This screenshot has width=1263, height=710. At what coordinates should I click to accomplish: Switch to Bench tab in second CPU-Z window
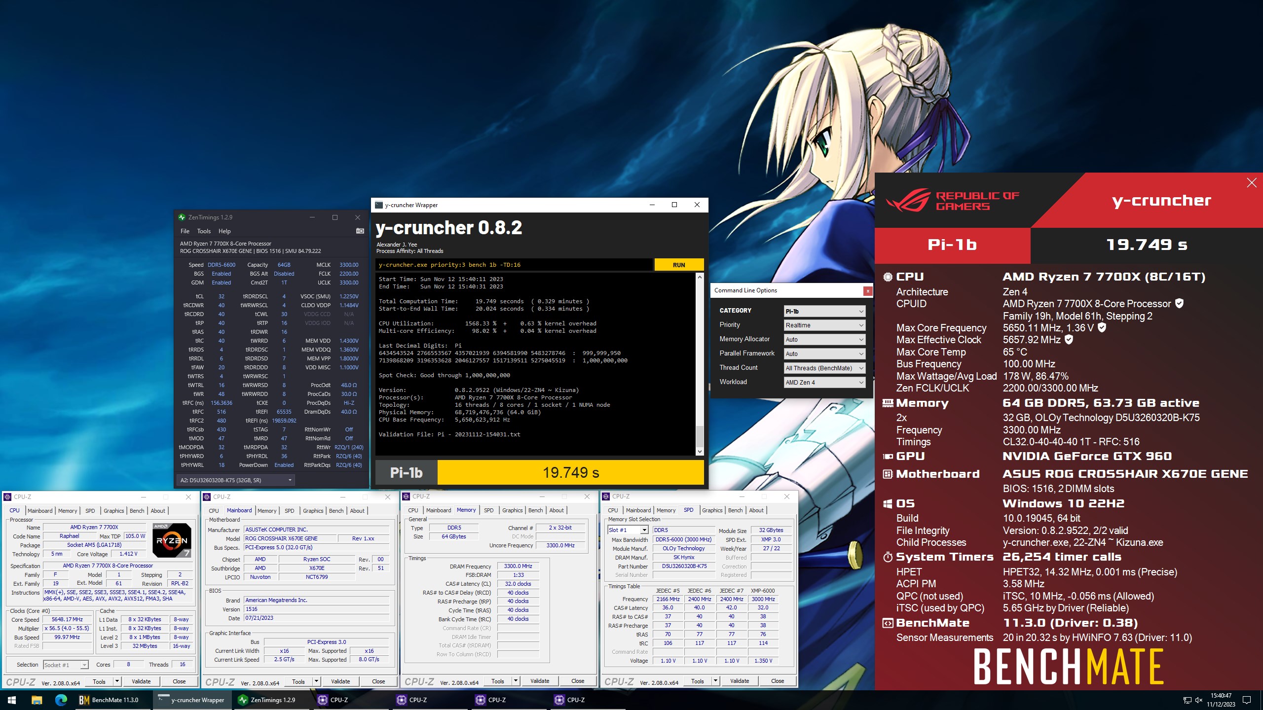click(336, 511)
